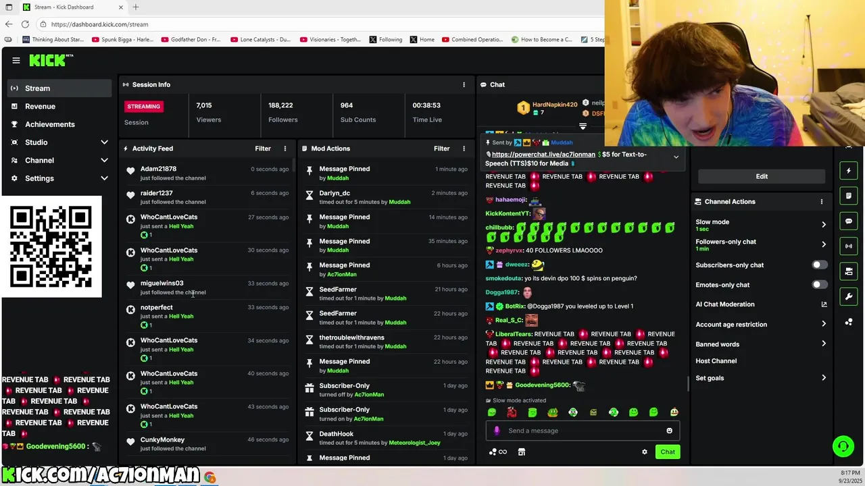Open Followers-only chat options chevron
Image resolution: width=865 pixels, height=486 pixels.
coord(824,244)
